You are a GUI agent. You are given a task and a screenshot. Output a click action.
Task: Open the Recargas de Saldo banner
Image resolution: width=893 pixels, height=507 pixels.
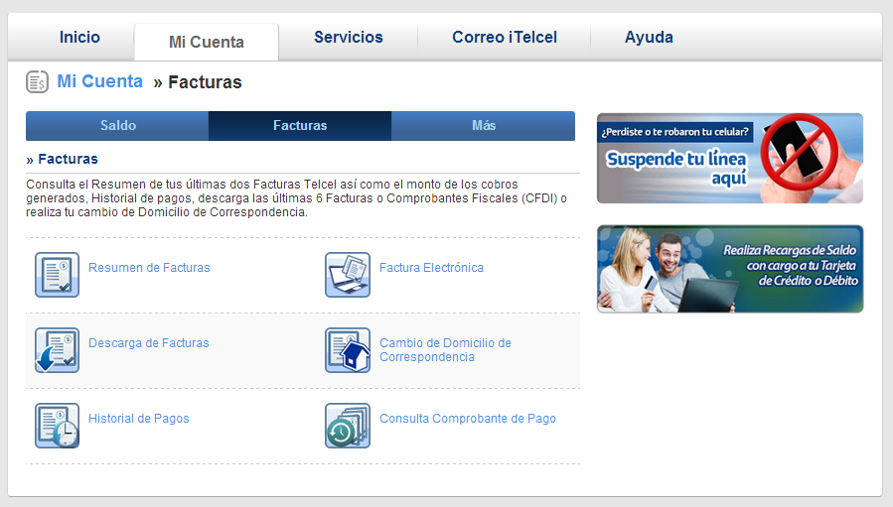(729, 269)
